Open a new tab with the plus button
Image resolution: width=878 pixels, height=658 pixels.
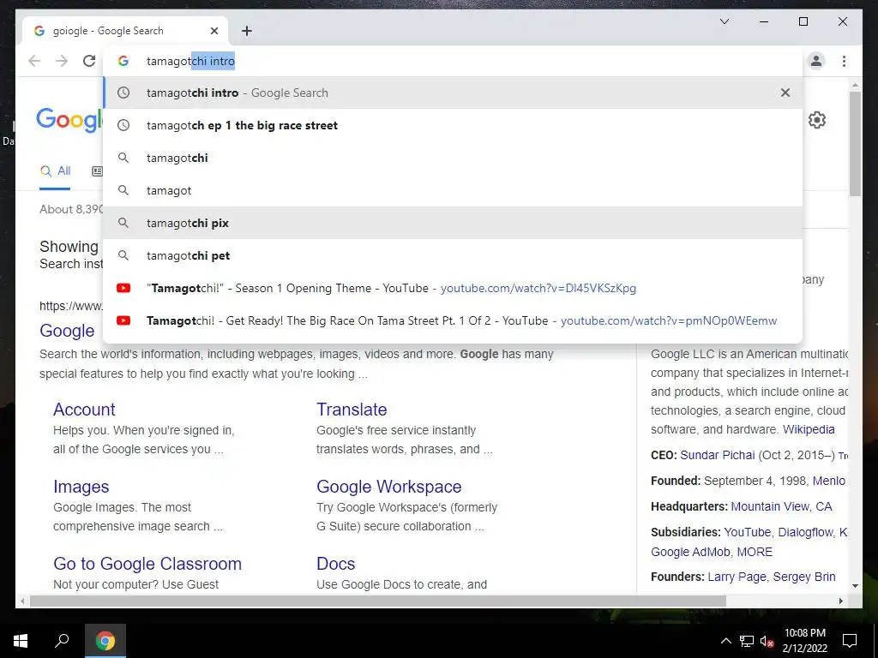pos(247,31)
